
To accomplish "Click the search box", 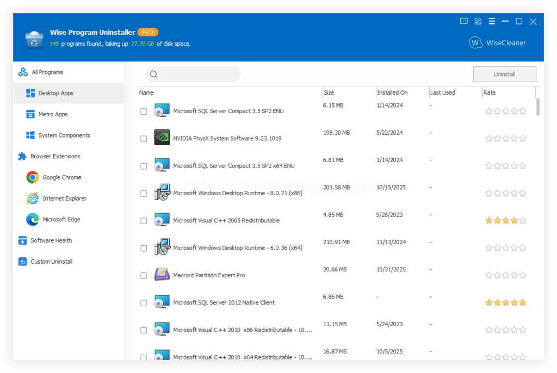I will pos(193,74).
